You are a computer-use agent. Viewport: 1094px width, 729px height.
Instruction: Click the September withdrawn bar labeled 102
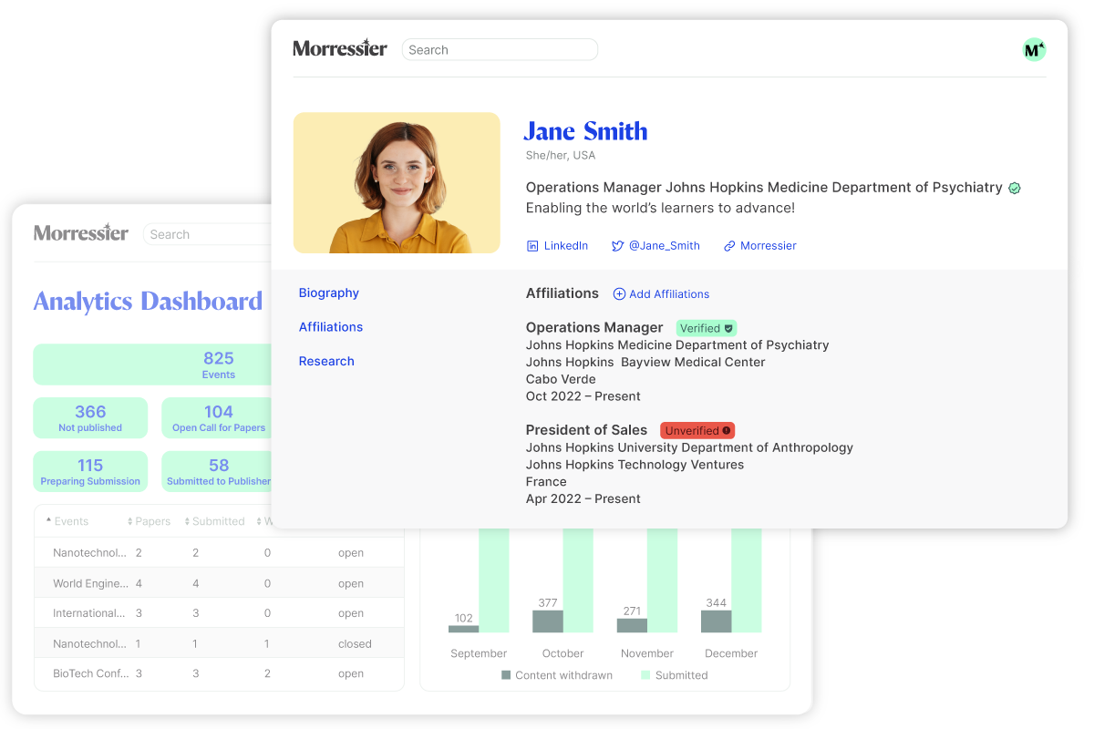(463, 629)
